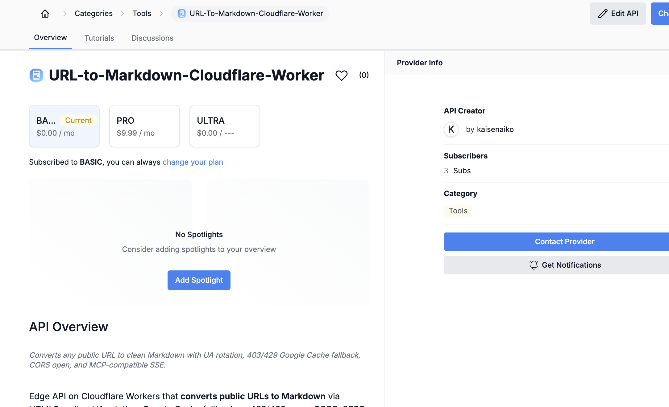
Task: Go to the home icon in breadcrumb
Action: (45, 14)
